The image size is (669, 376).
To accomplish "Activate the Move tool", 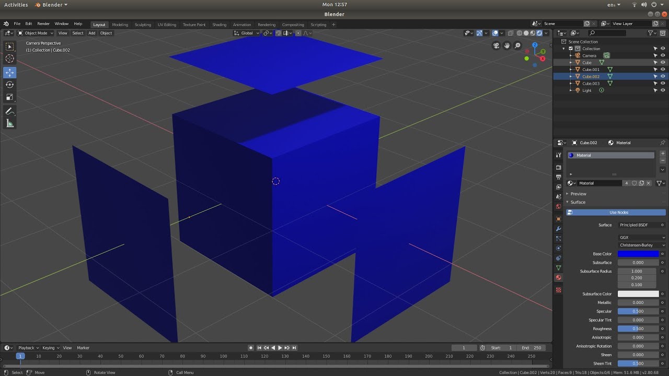I will coord(10,73).
